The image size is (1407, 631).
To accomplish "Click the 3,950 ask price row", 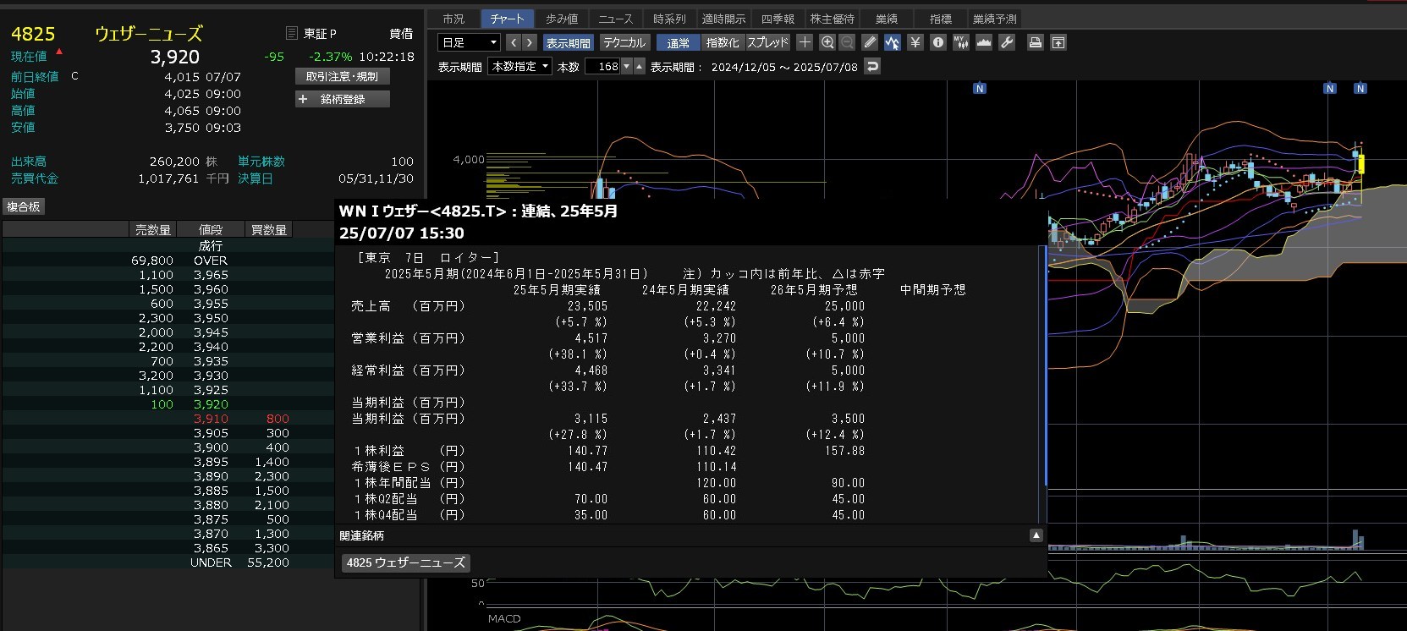I will coord(211,318).
